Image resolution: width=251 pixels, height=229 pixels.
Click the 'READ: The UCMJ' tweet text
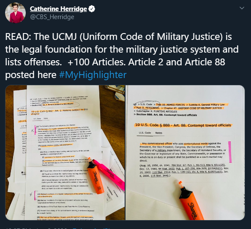[x=122, y=56]
